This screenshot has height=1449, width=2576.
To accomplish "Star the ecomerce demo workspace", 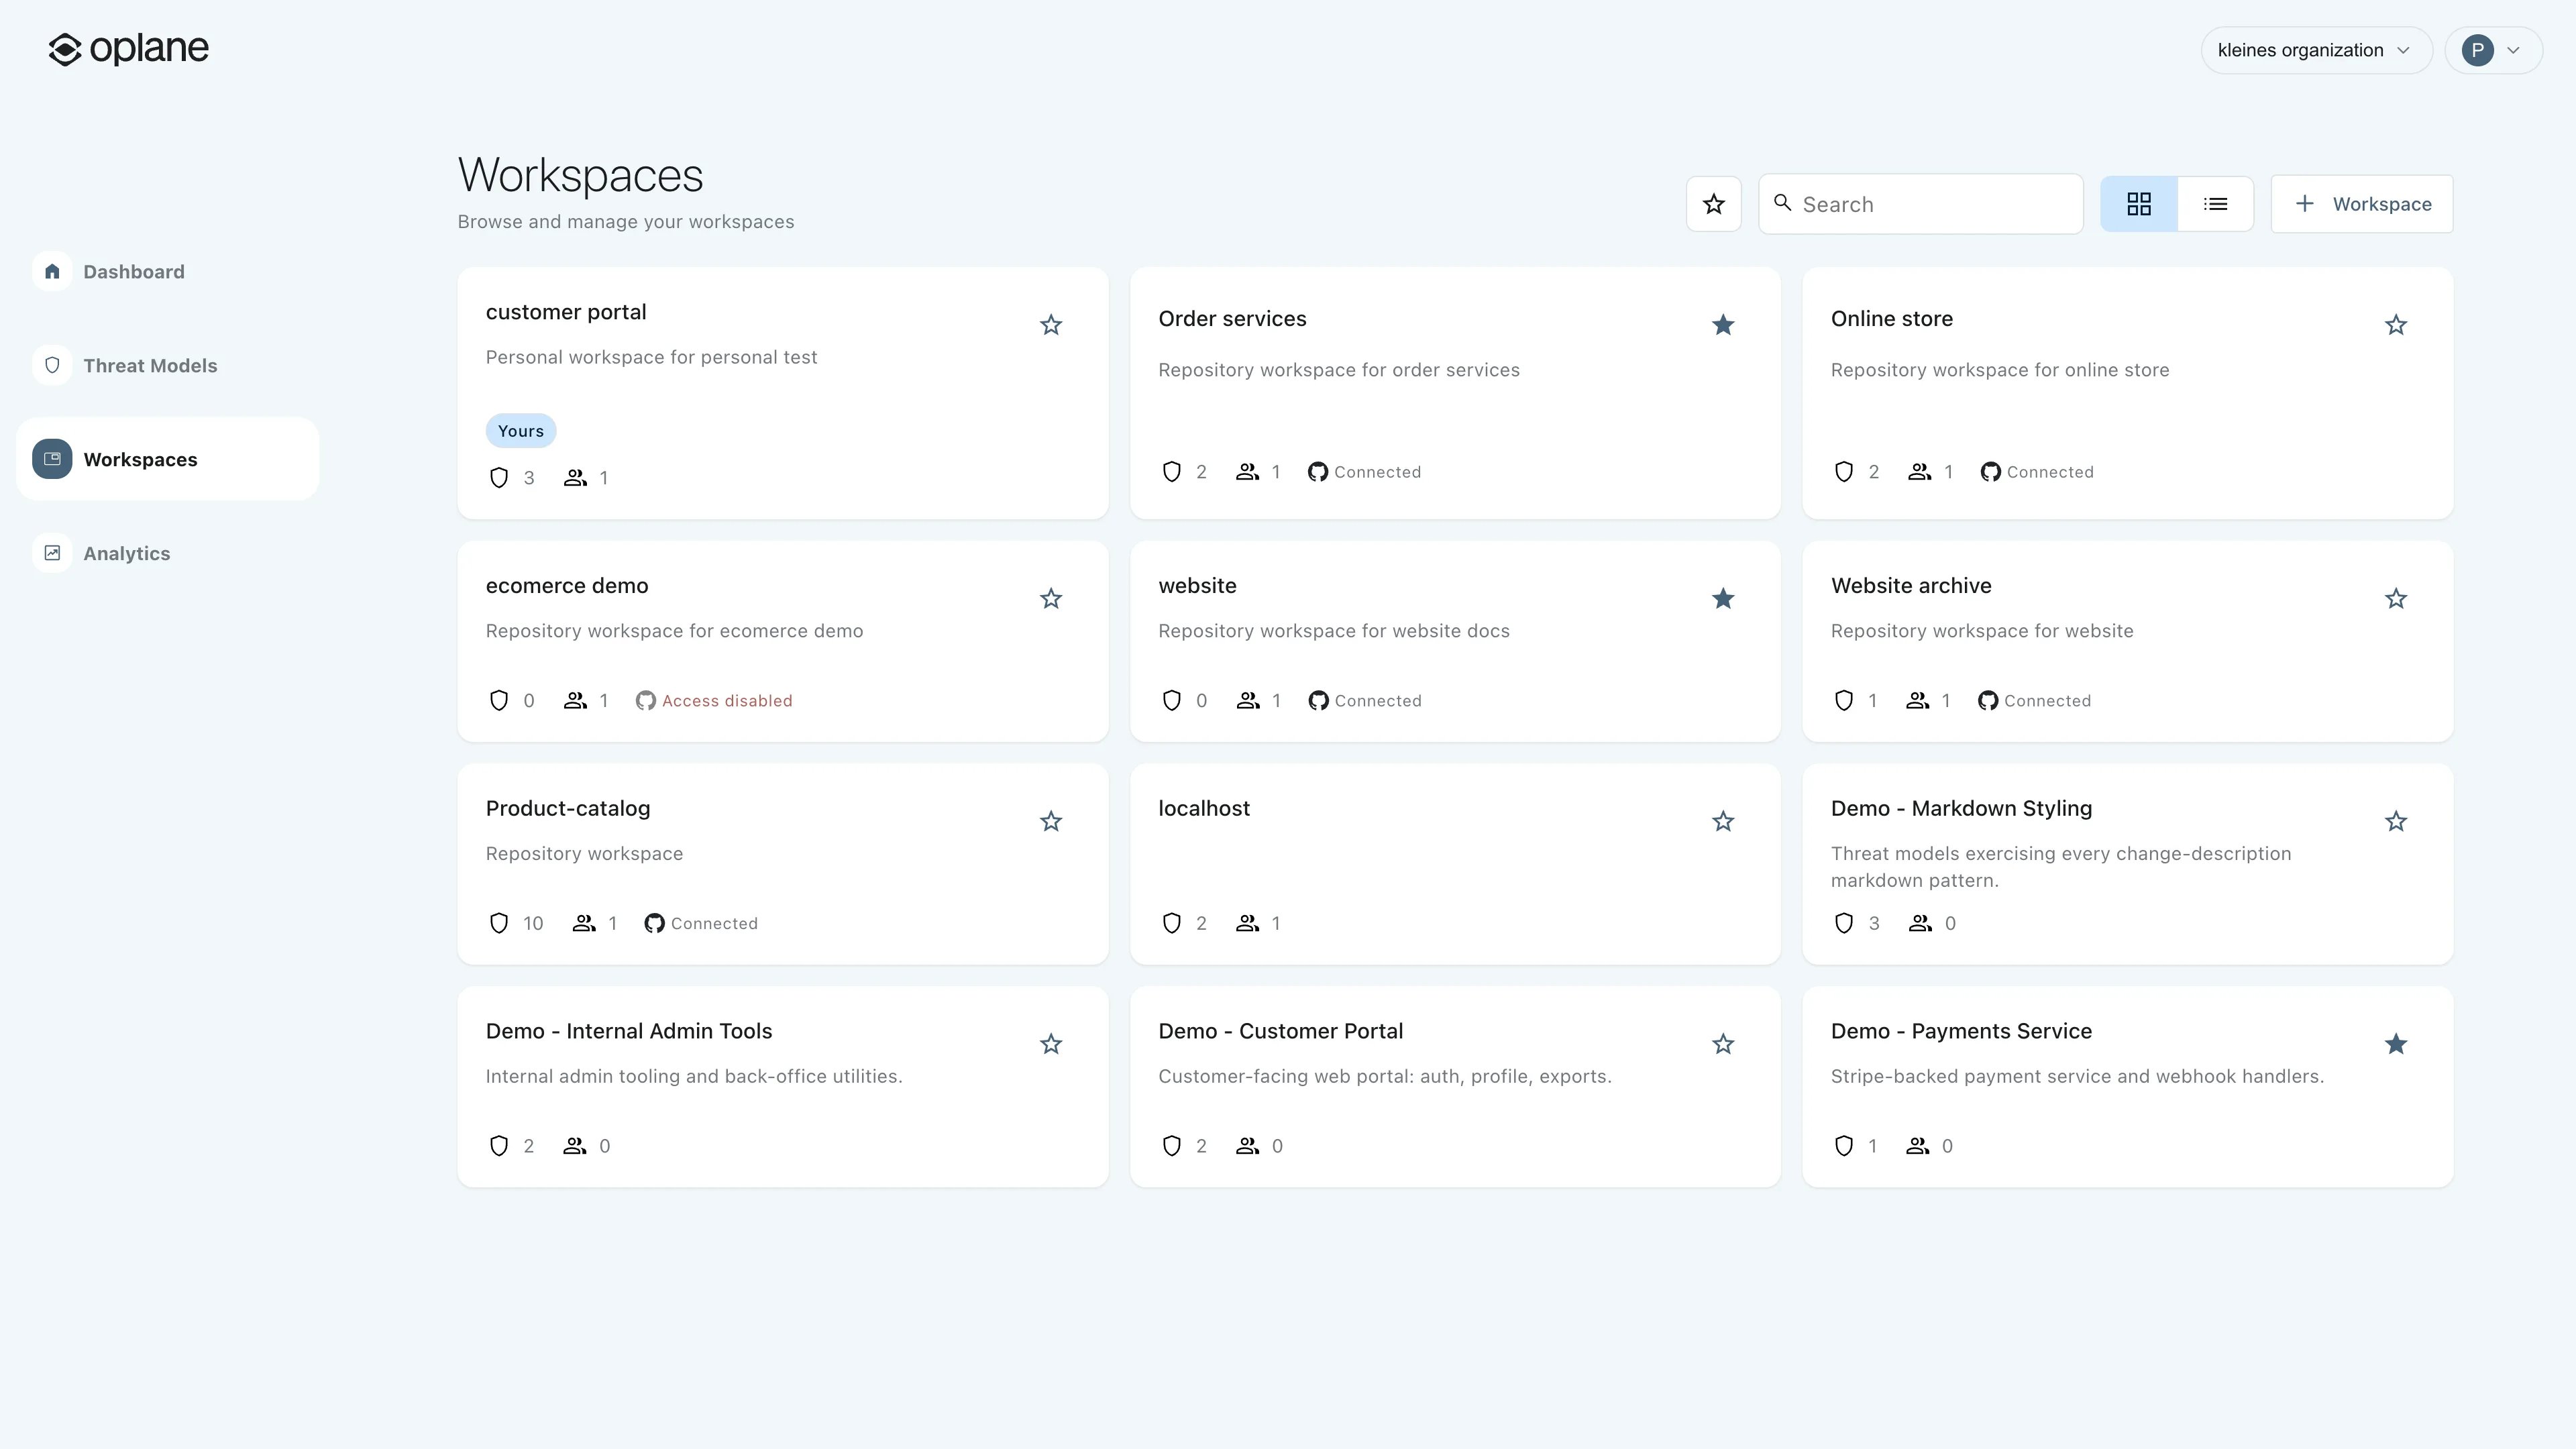I will click(x=1051, y=599).
